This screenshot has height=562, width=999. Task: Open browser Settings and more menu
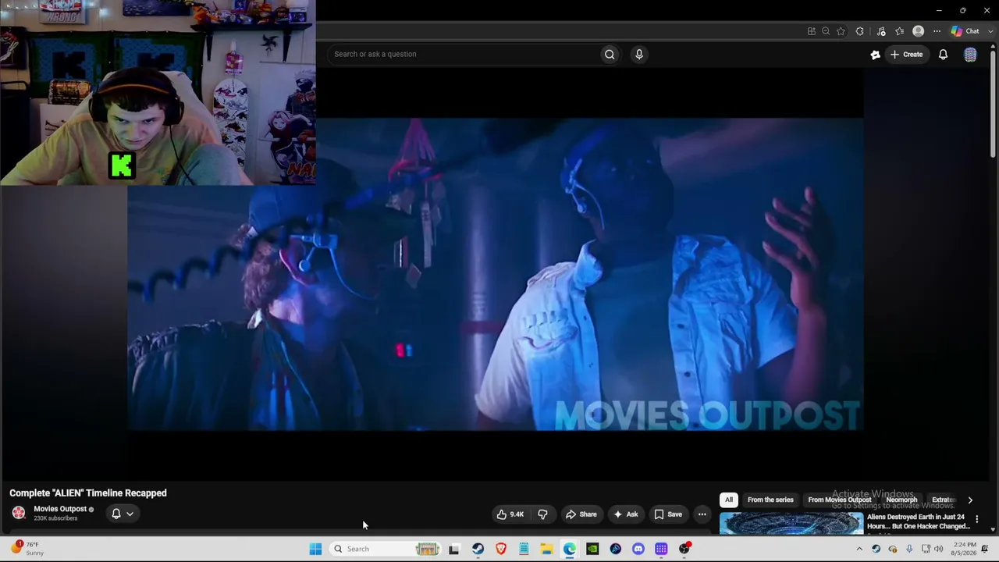coord(937,31)
